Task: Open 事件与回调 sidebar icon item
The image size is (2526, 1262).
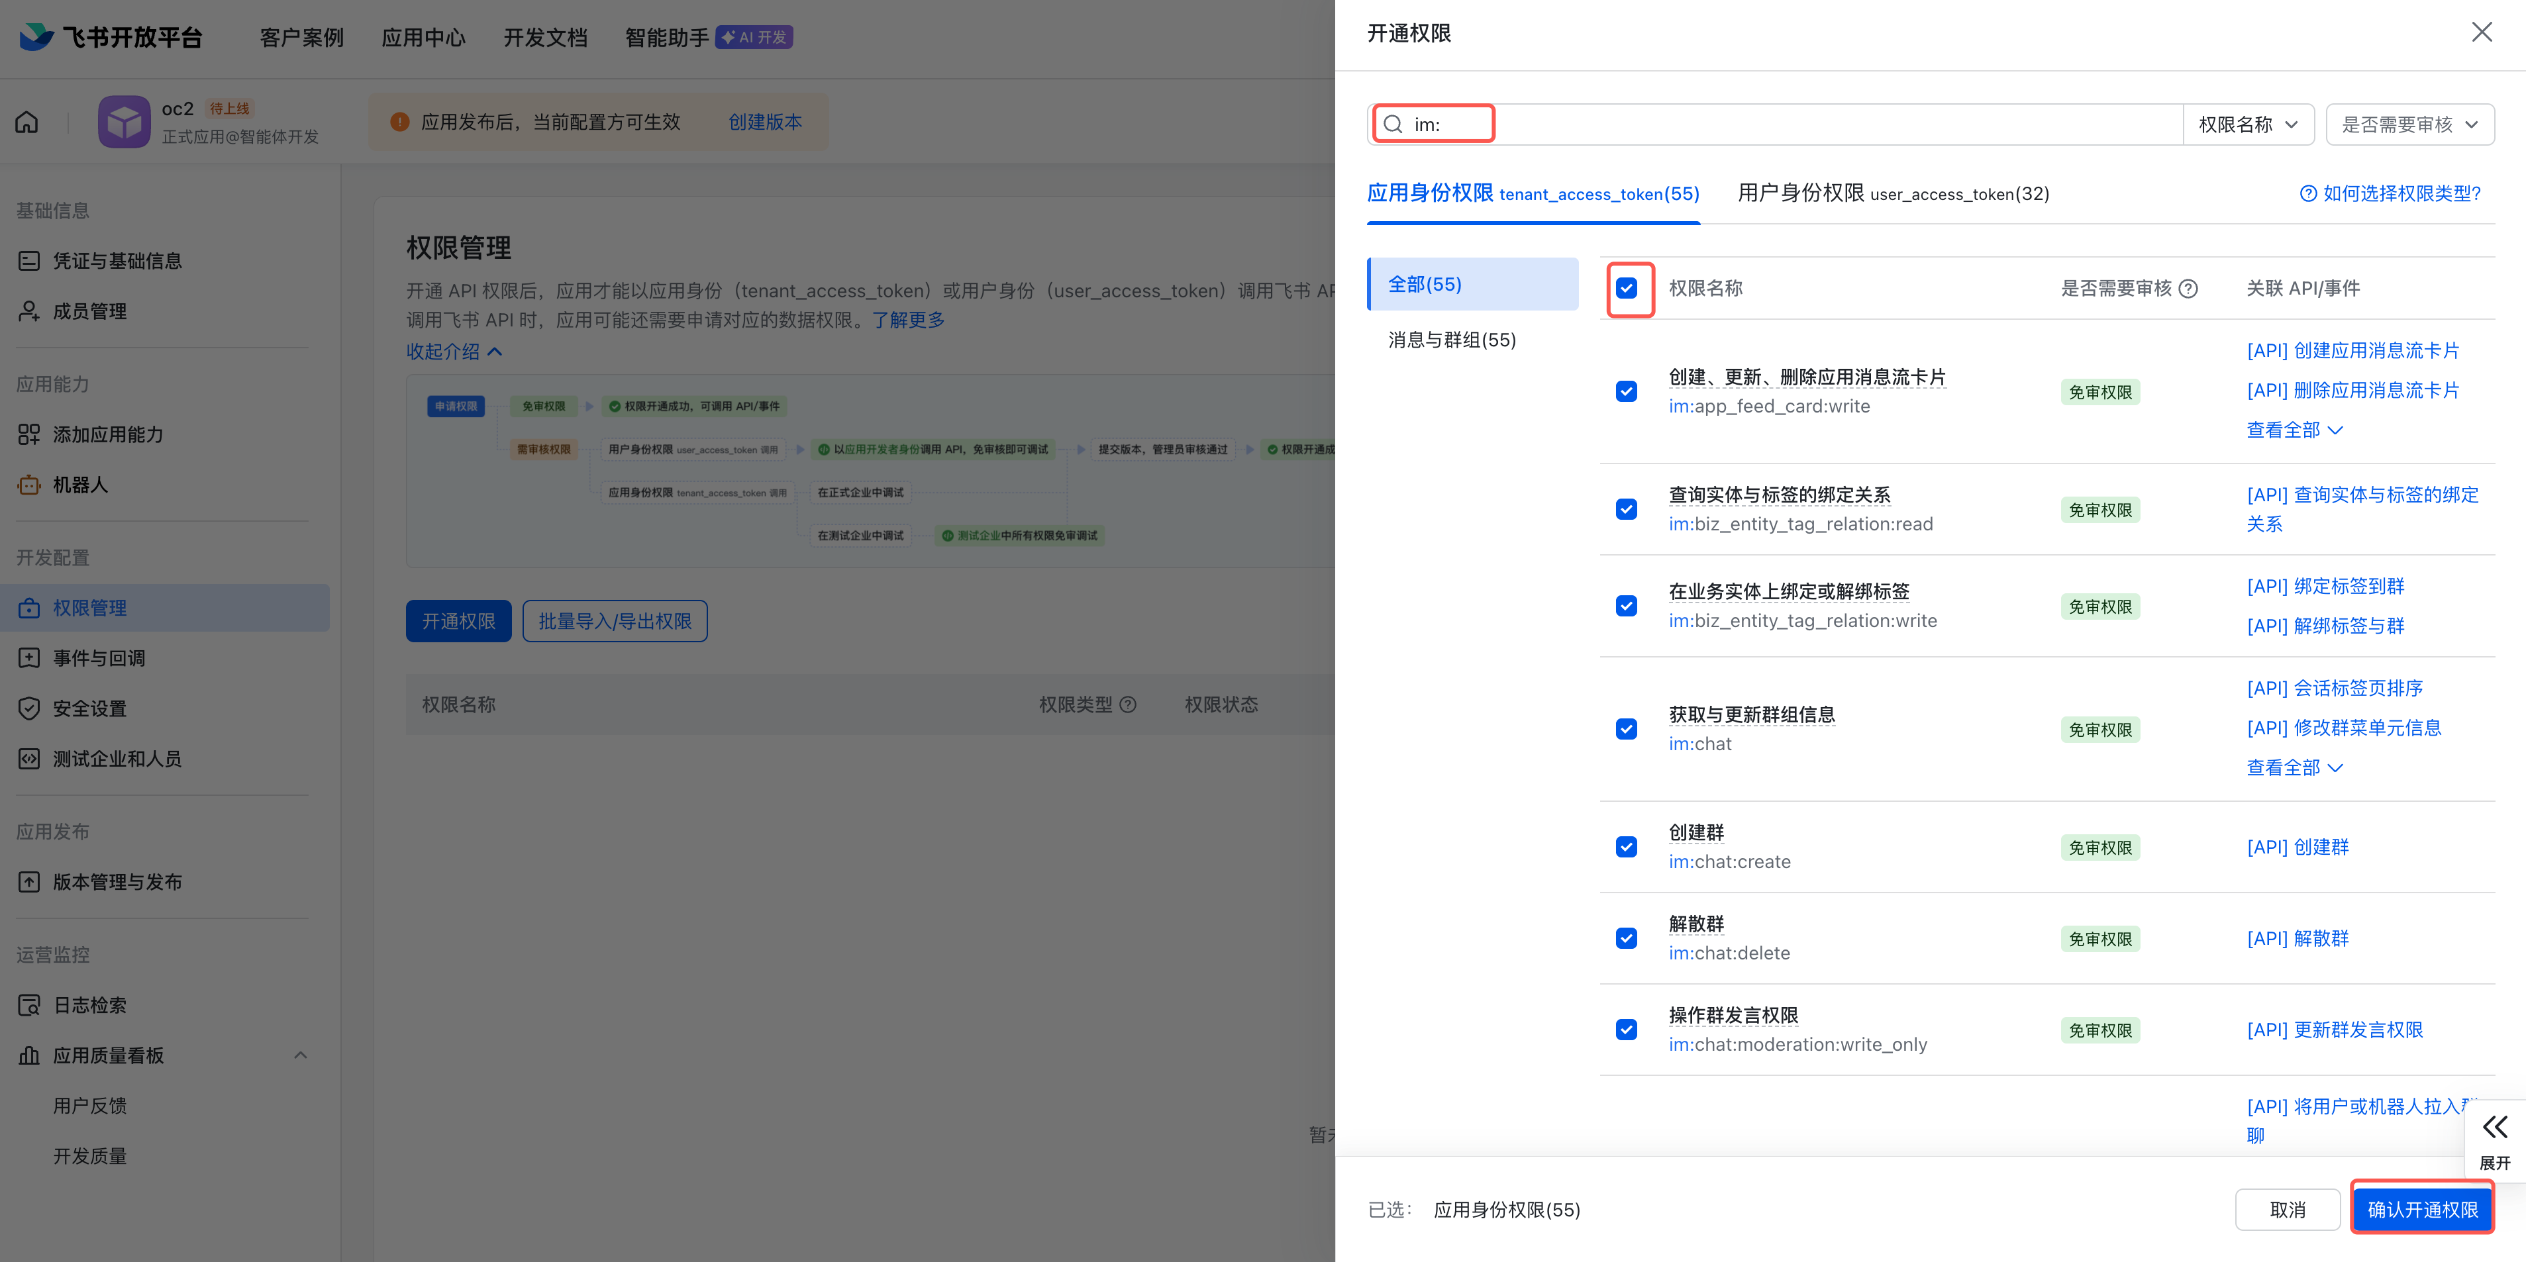Action: click(29, 658)
